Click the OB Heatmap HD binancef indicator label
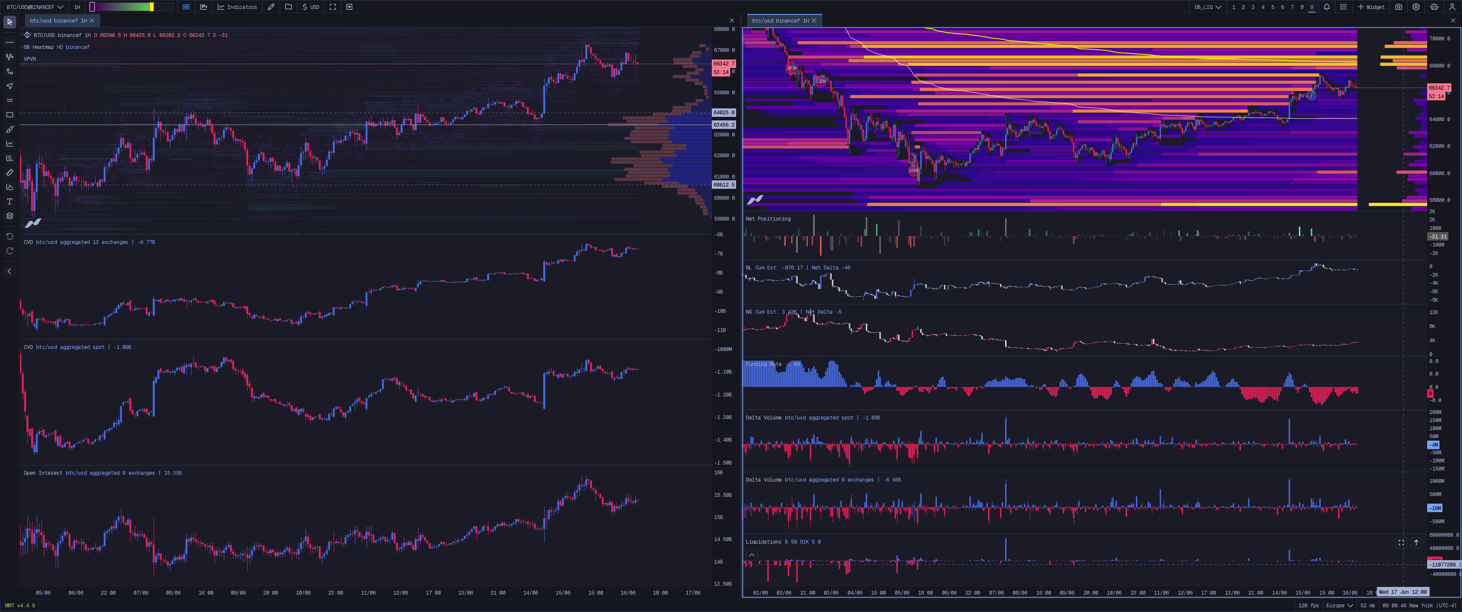This screenshot has height=612, width=1462. (x=57, y=47)
